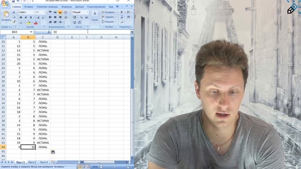Toggle middle vertical alignment

55,12
